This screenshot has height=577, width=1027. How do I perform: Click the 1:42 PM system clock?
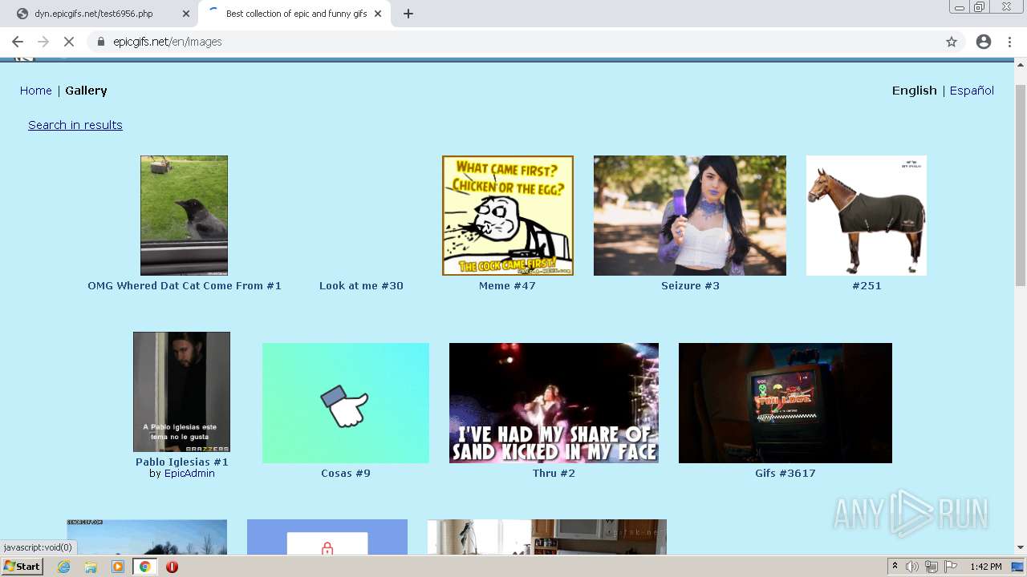click(986, 567)
